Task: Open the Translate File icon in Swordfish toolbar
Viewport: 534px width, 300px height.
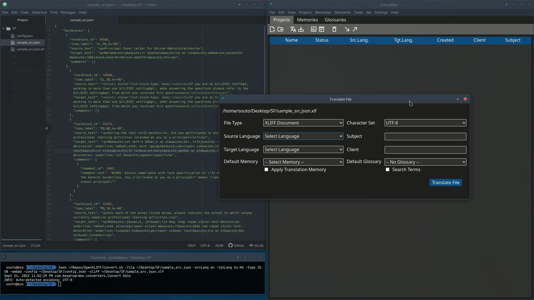Action: tap(293, 29)
